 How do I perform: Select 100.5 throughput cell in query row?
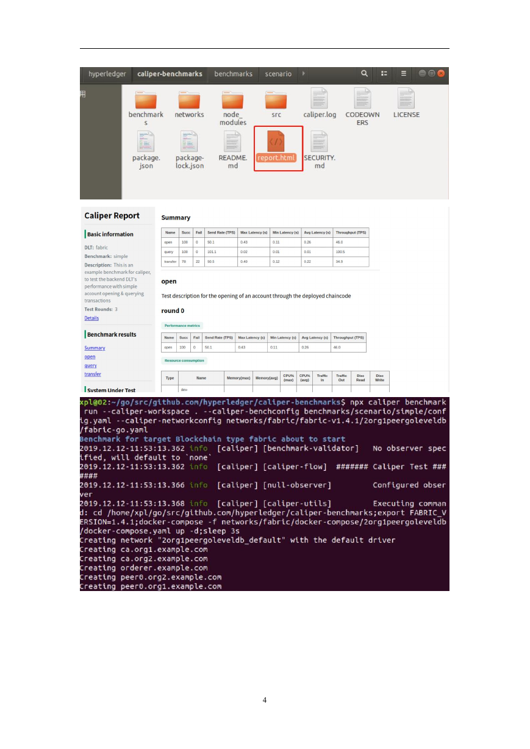click(x=351, y=252)
